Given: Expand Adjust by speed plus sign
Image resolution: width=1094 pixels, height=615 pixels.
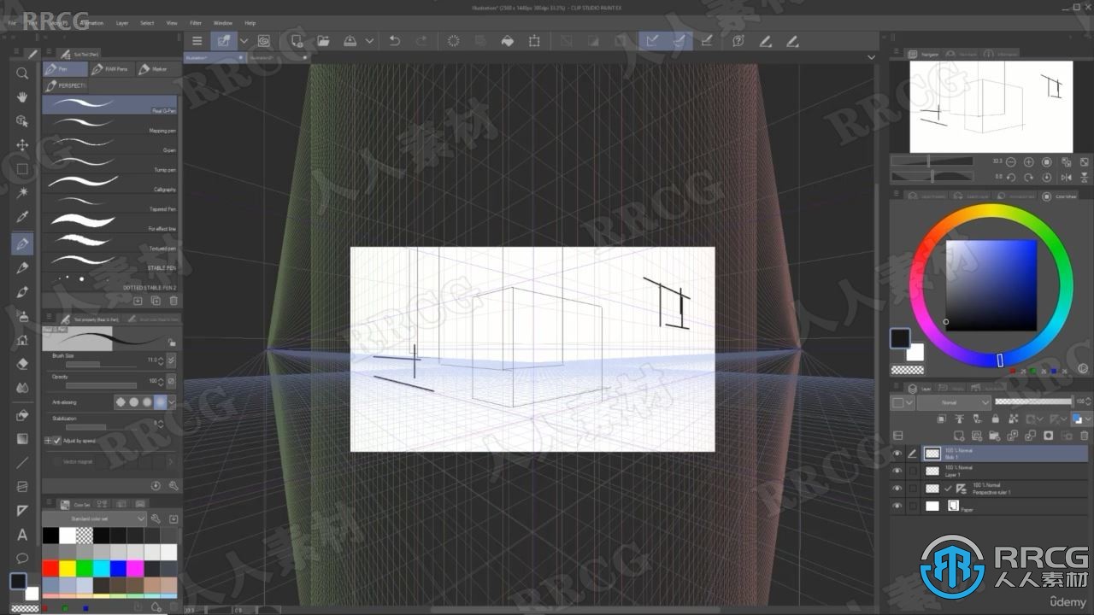Looking at the screenshot, I should [x=48, y=441].
